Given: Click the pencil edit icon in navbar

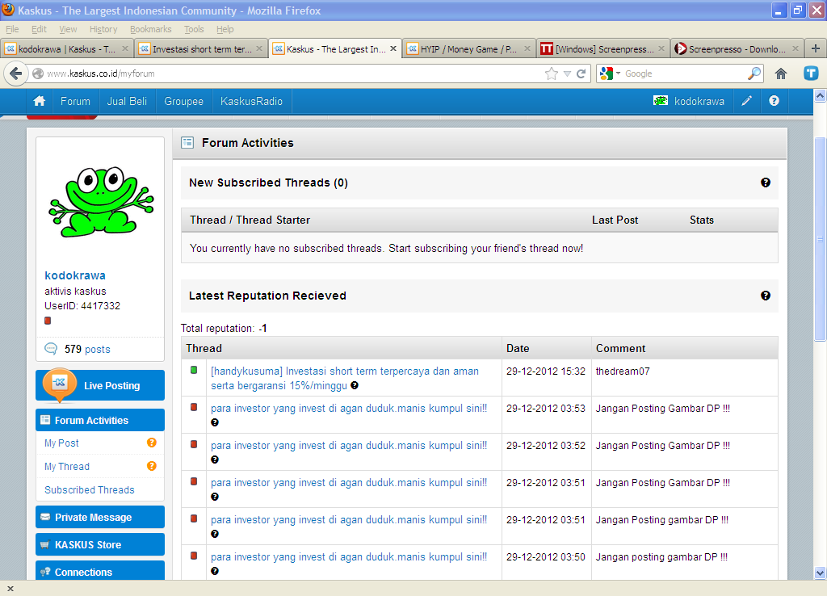Looking at the screenshot, I should click(746, 101).
